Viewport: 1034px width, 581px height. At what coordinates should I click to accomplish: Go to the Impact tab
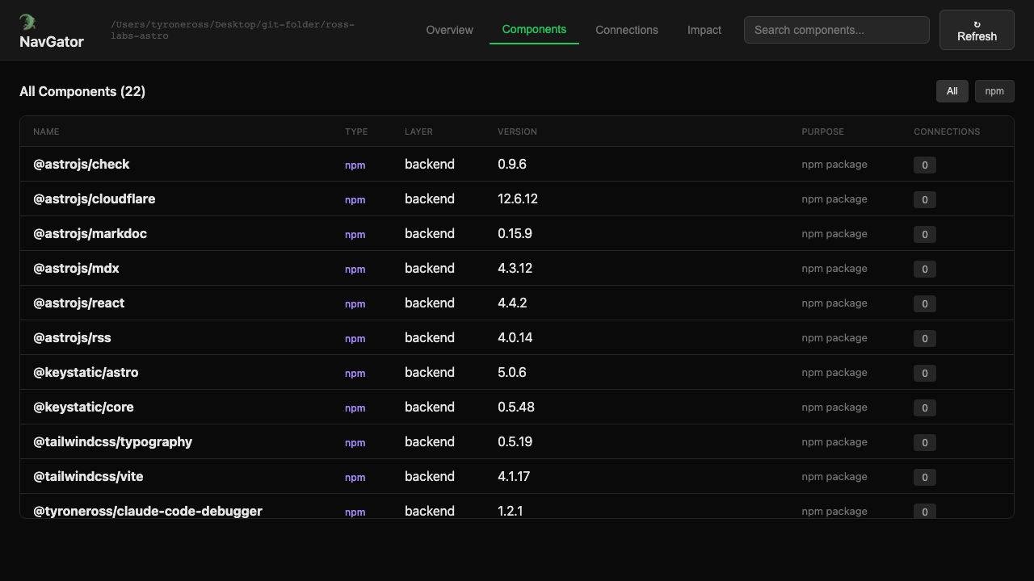[704, 30]
